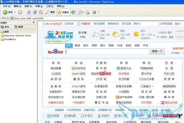Viewport: 184px width, 123px height.
Task: Click the 2345.com octopus logo
Action: [x=59, y=35]
